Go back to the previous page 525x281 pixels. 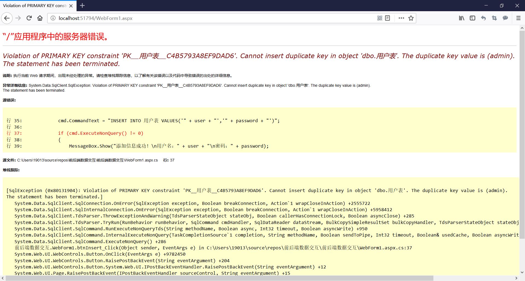pyautogui.click(x=7, y=18)
